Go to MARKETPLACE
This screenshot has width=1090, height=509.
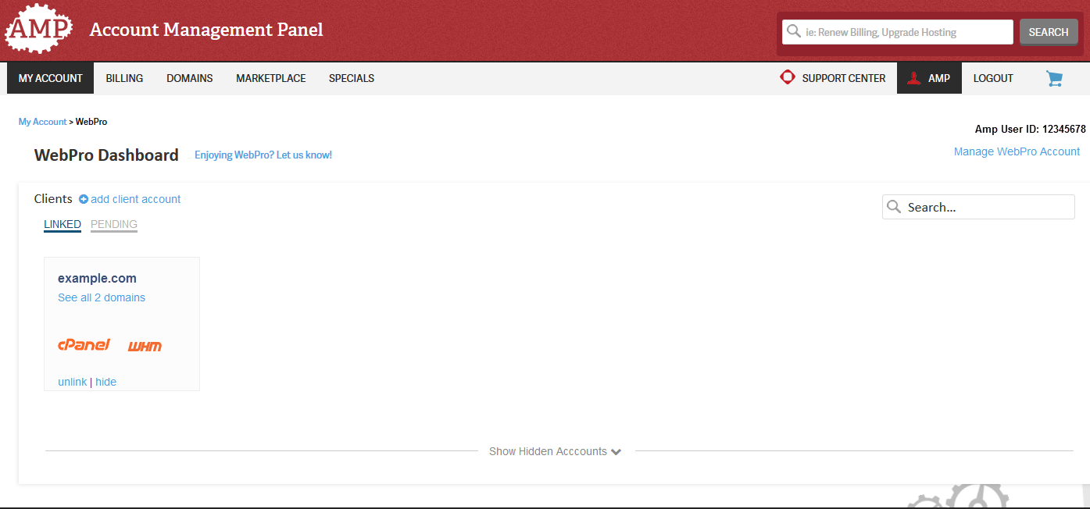pyautogui.click(x=271, y=78)
